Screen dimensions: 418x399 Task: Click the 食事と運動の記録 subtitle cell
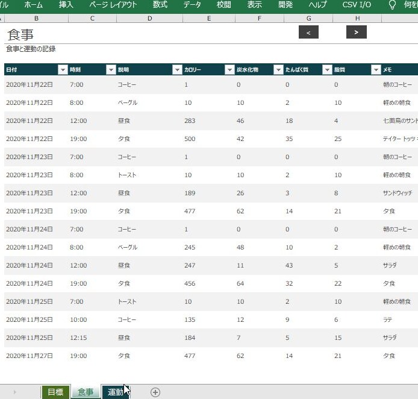[x=31, y=49]
